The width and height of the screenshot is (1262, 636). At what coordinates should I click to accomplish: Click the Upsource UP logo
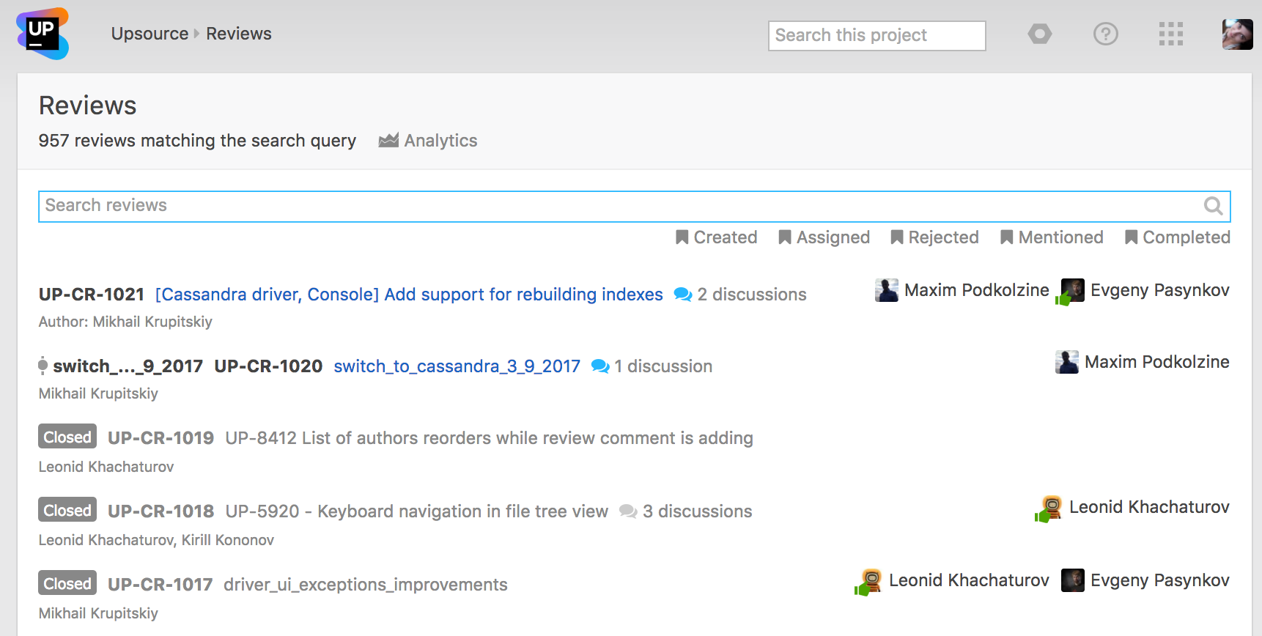click(43, 34)
